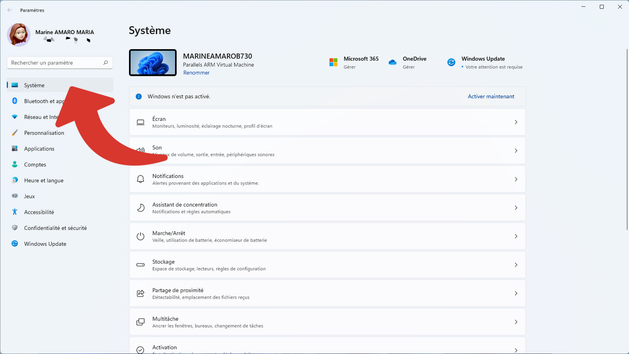Click the Écran monitor icon
The image size is (629, 354).
point(140,122)
